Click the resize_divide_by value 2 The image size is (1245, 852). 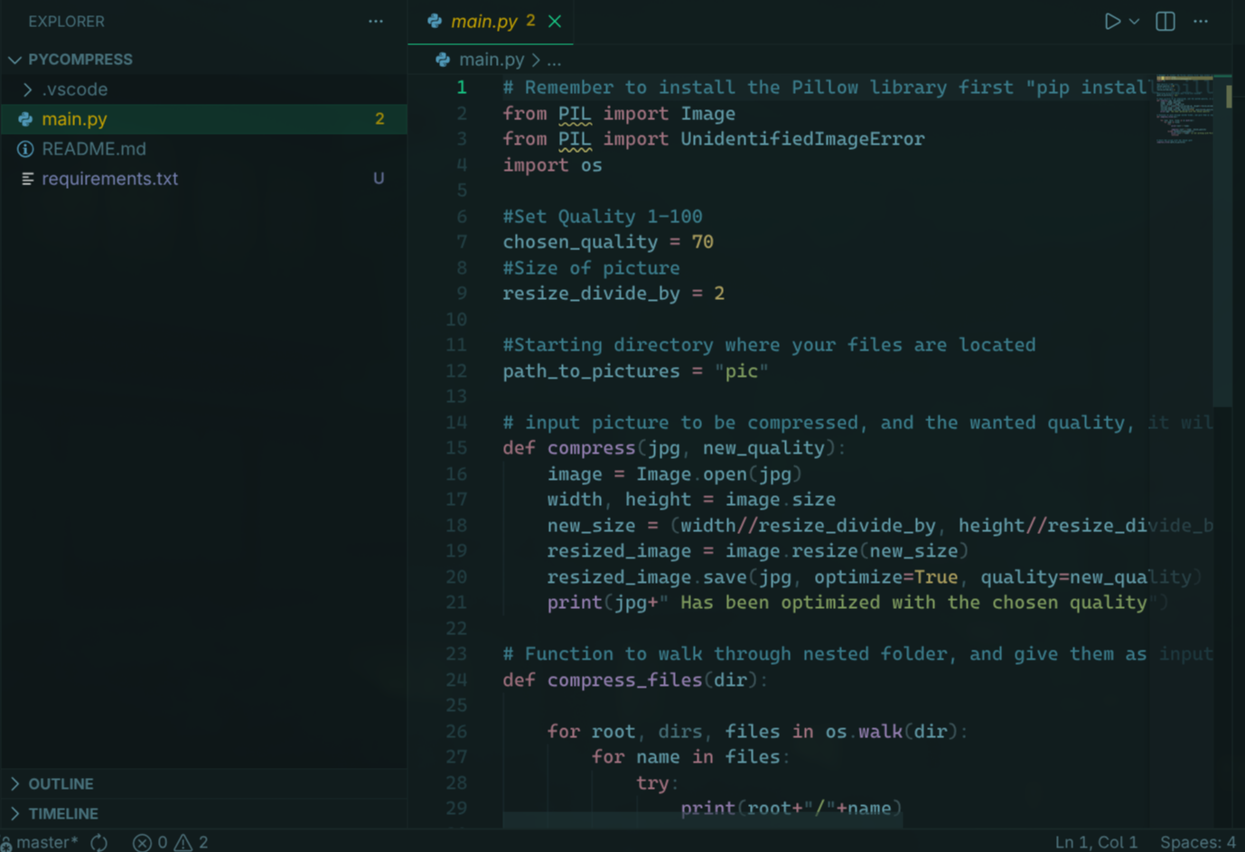click(x=719, y=294)
